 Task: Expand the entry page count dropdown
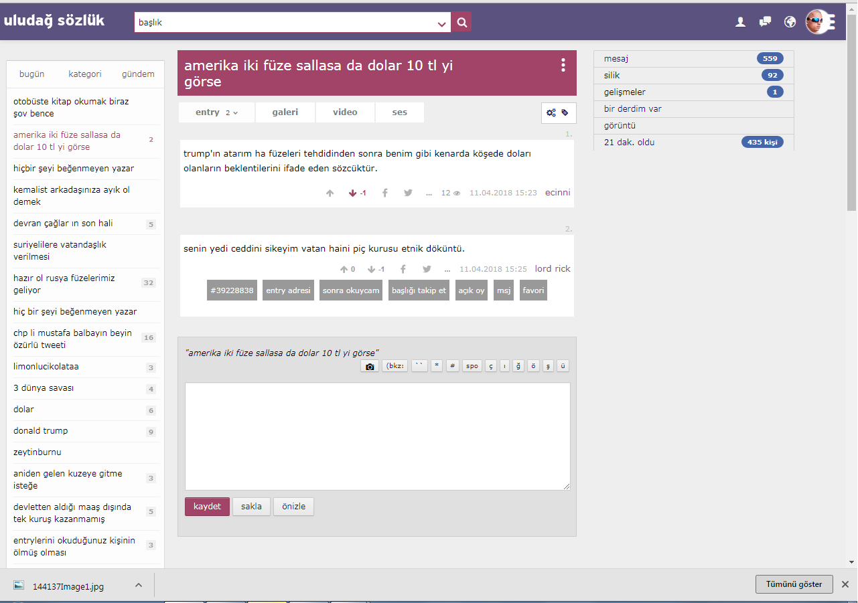[232, 113]
